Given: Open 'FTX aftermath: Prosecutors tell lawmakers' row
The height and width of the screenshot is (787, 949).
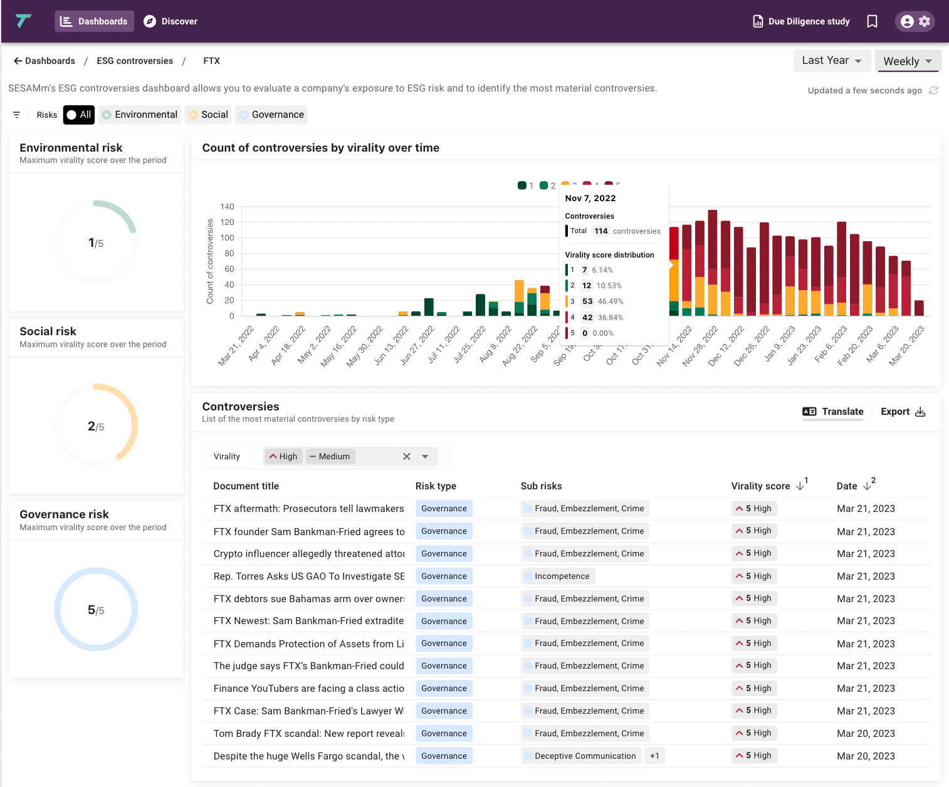Looking at the screenshot, I should [567, 509].
